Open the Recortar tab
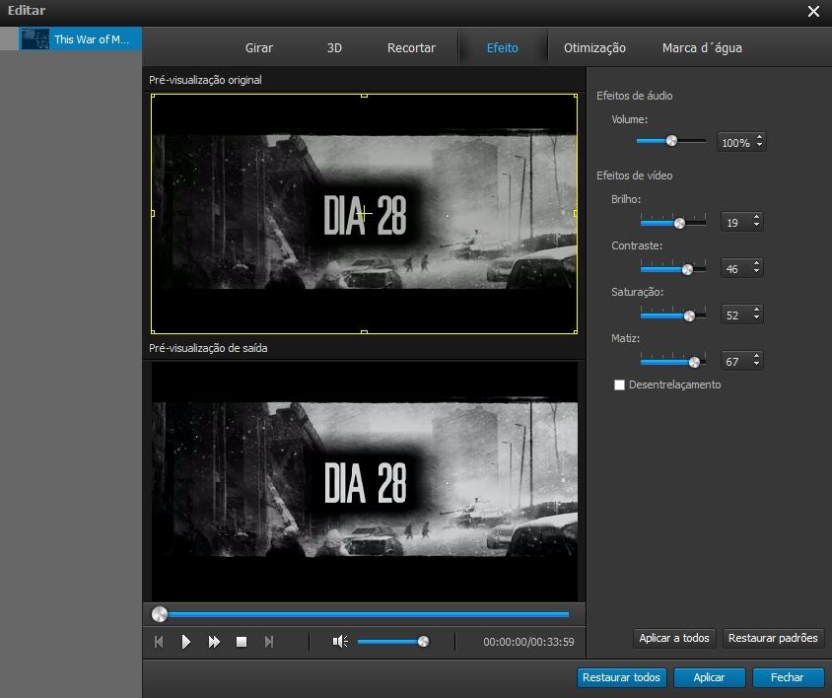 click(x=411, y=47)
